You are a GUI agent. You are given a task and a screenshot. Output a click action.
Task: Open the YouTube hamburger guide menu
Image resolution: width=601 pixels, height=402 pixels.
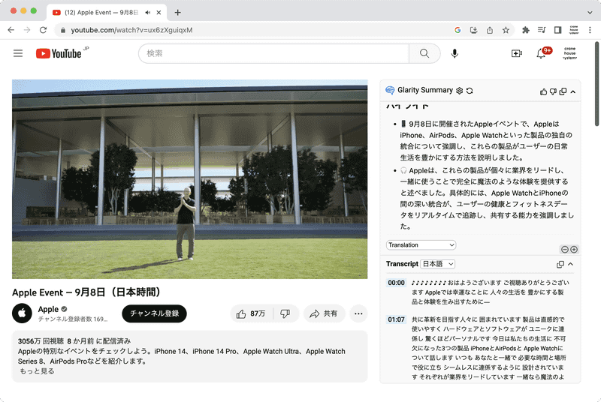18,53
